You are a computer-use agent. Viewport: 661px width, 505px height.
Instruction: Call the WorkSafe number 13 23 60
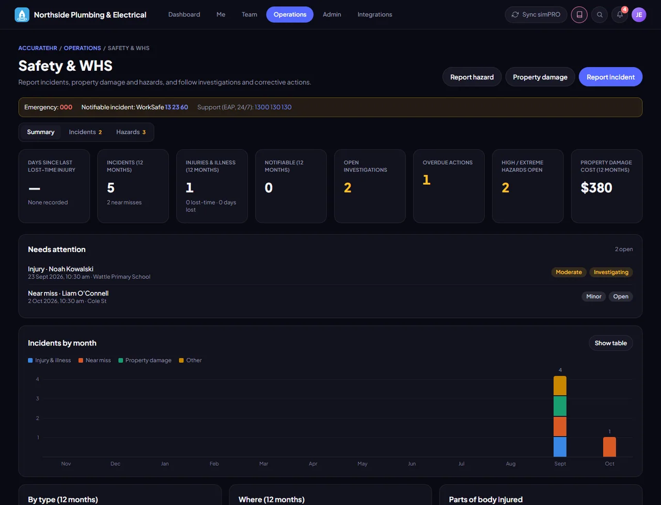[x=177, y=107]
